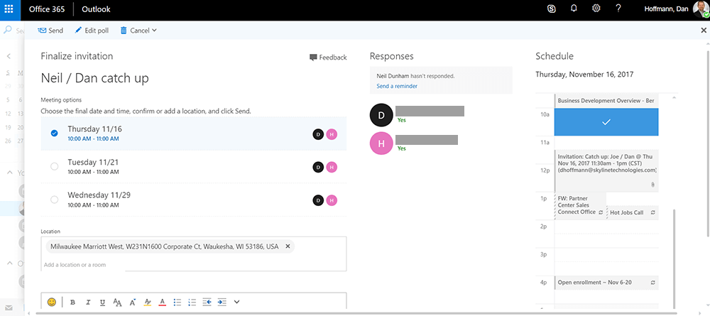The width and height of the screenshot is (710, 316).
Task: Open the Feedback button
Action: pos(328,58)
